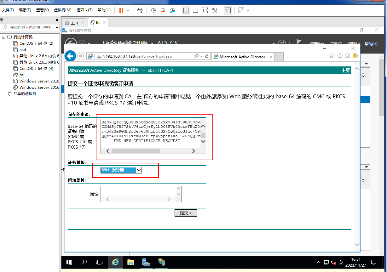The height and width of the screenshot is (272, 387).
Task: Enter full screen mode from the toolbar
Action: [x=205, y=10]
